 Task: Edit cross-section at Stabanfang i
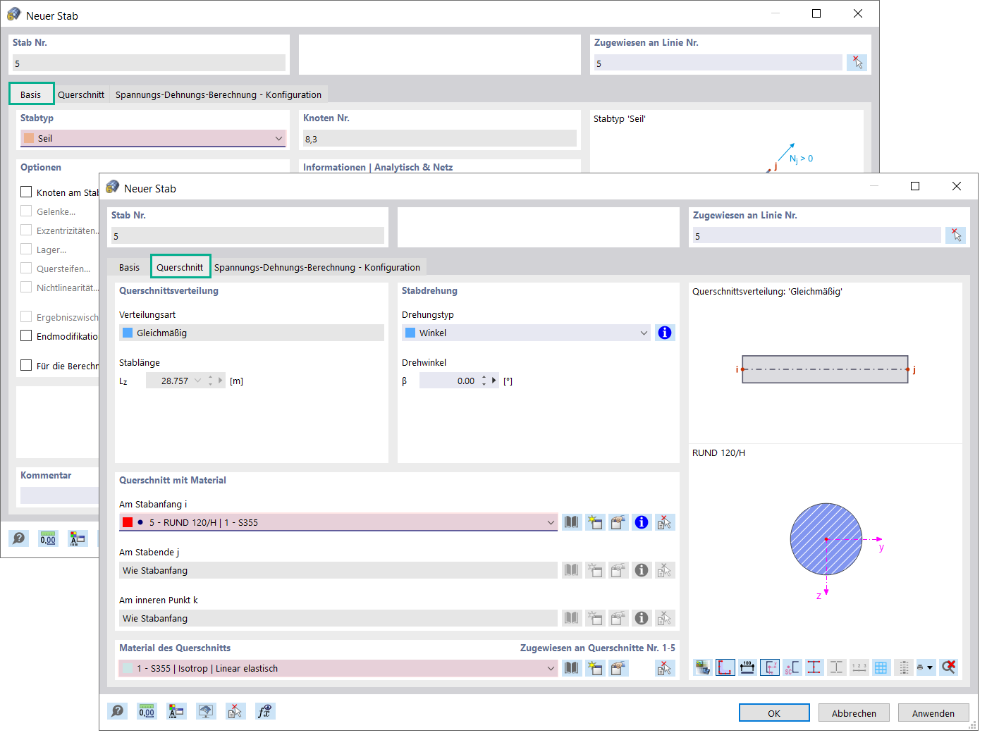(x=618, y=522)
